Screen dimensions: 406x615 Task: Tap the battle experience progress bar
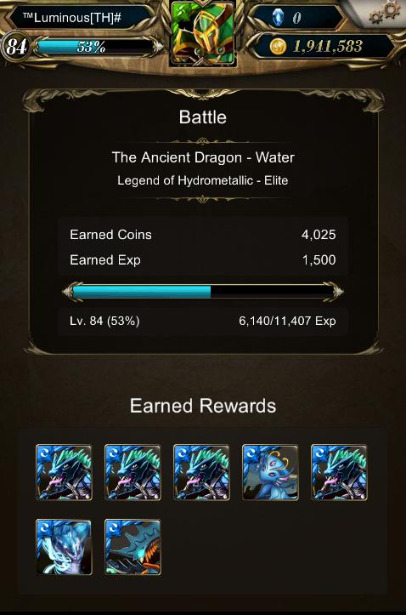click(x=203, y=292)
